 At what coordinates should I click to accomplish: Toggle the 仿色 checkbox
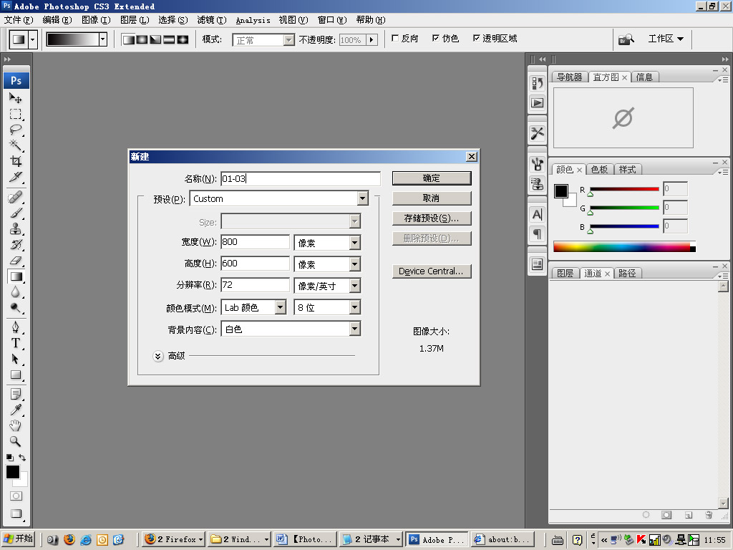[x=436, y=39]
